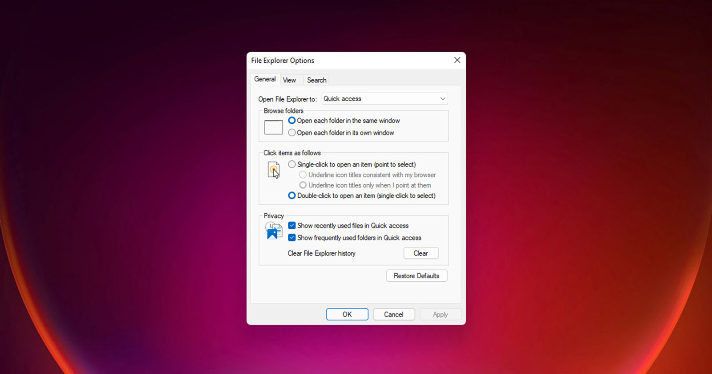Click Restore Defaults button
Image resolution: width=712 pixels, height=374 pixels.
click(x=417, y=276)
